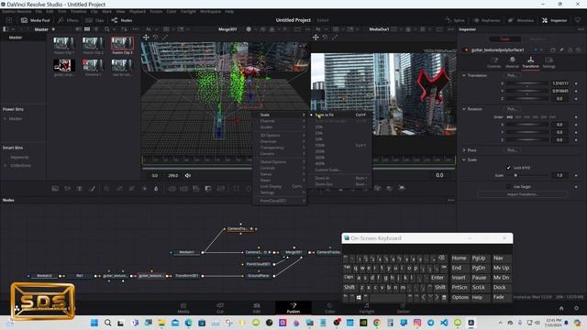Choose Zoom In menu entry
The image size is (587, 330).
[x=339, y=178]
